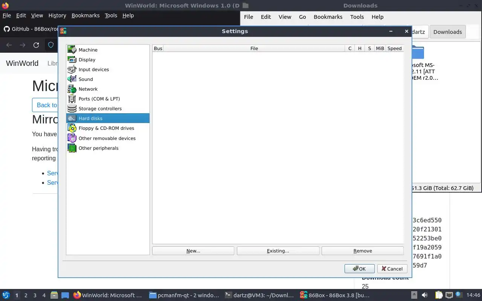The width and height of the screenshot is (482, 301).
Task: Switch to WinWorld Firefox taskbar entry
Action: click(x=108, y=295)
